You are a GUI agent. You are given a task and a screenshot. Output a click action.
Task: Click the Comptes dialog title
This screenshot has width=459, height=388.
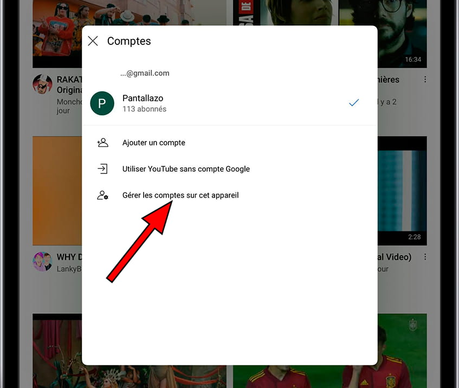[129, 41]
